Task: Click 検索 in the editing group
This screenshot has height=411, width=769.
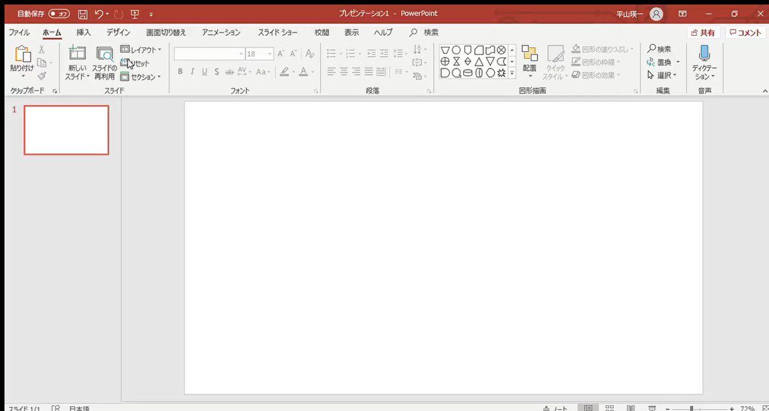Action: (659, 49)
